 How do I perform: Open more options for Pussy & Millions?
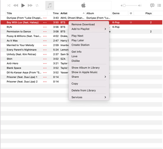coord(45,36)
